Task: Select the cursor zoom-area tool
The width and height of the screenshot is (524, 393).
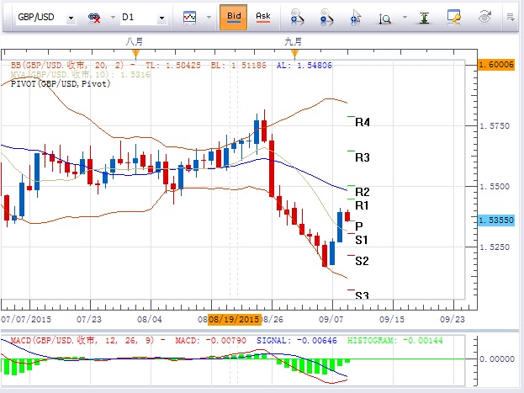Action: coord(356,18)
